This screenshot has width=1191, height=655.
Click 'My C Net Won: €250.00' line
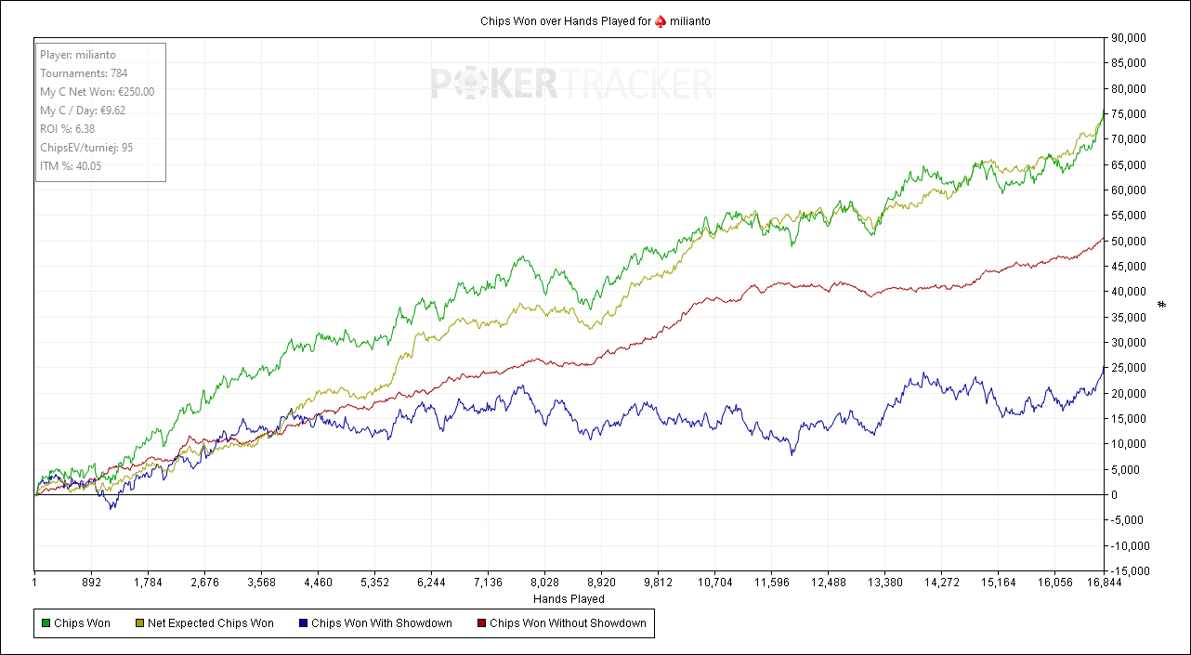(x=97, y=92)
